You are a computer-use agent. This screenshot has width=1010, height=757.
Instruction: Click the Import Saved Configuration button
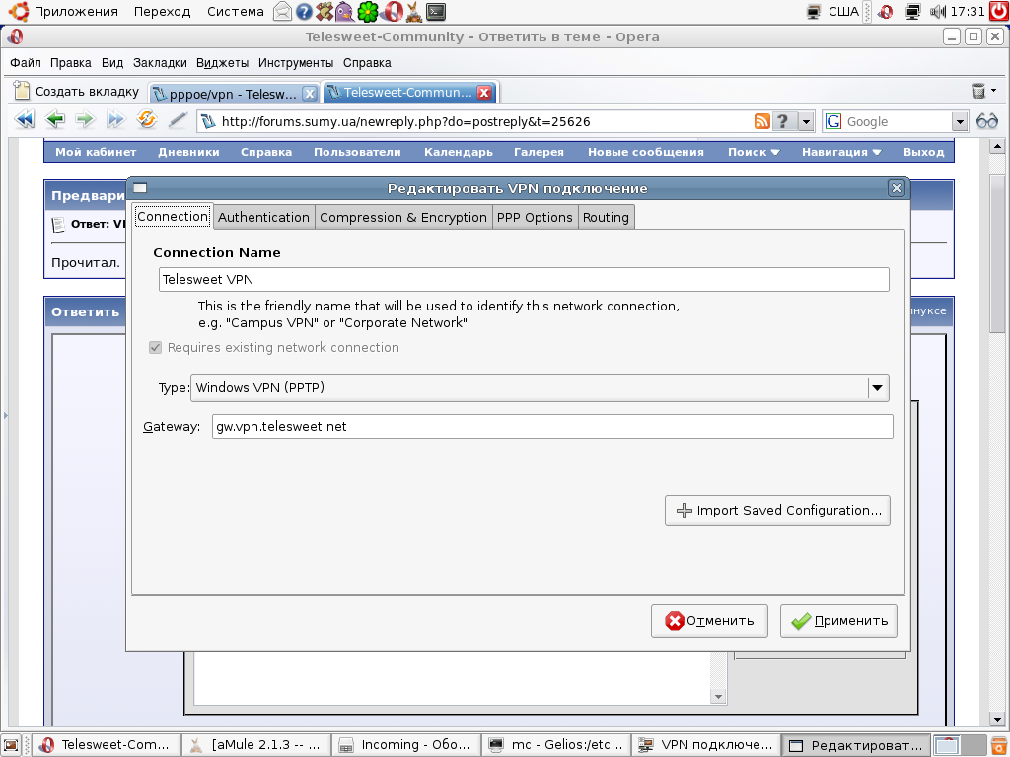[x=777, y=511]
